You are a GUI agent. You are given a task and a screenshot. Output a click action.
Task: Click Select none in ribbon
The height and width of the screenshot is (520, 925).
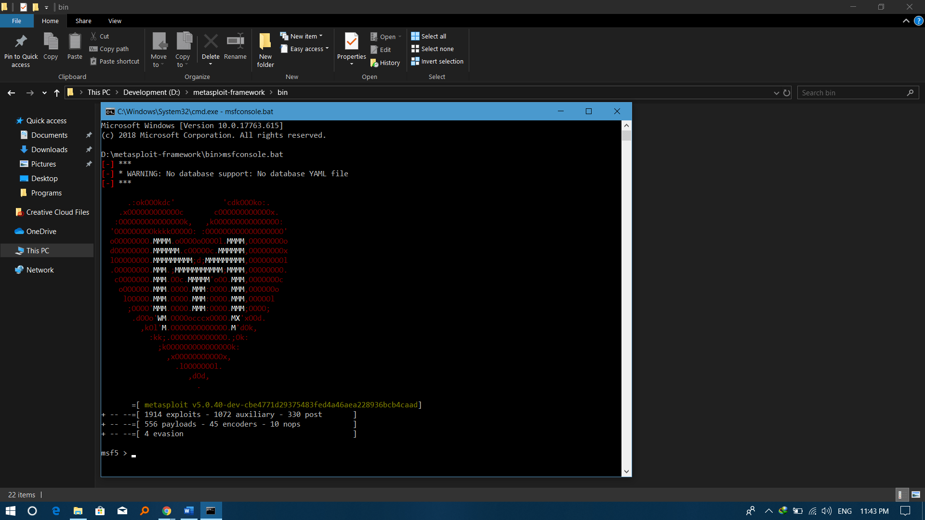[433, 49]
